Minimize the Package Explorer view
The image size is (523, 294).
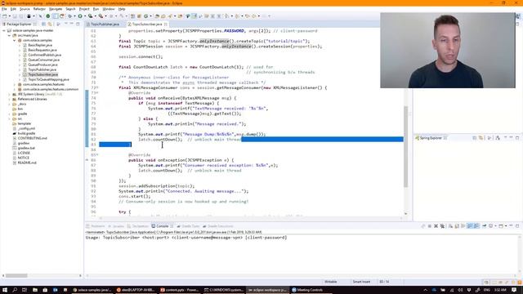72,24
